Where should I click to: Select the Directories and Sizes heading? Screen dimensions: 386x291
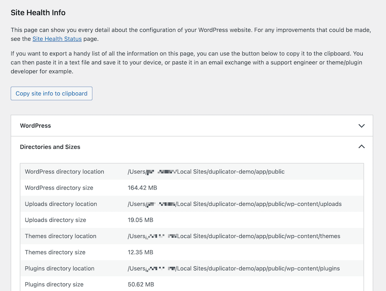(50, 147)
